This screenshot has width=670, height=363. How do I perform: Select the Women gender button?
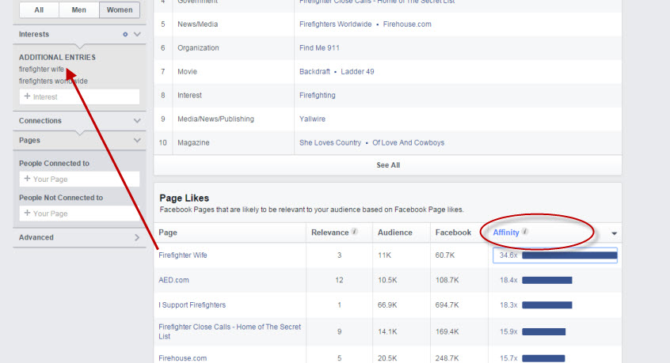(x=120, y=9)
